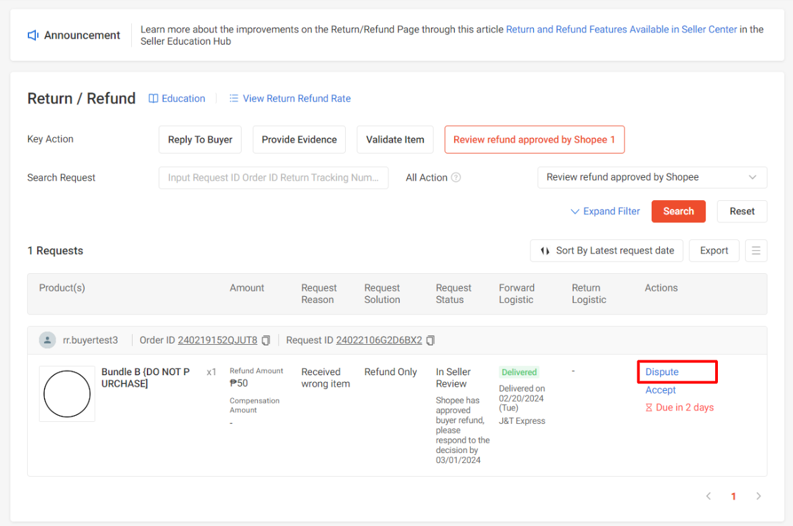The image size is (793, 526).
Task: Click the Search Request input field
Action: [x=273, y=178]
